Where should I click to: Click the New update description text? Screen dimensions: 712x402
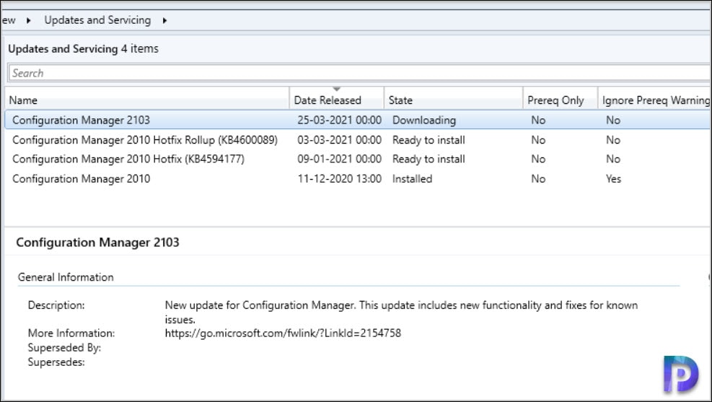(401, 312)
